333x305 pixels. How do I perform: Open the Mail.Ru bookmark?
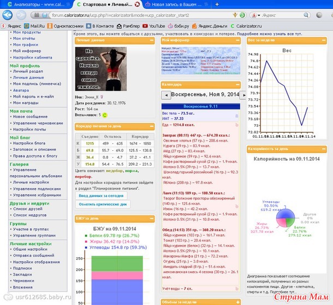point(34,26)
